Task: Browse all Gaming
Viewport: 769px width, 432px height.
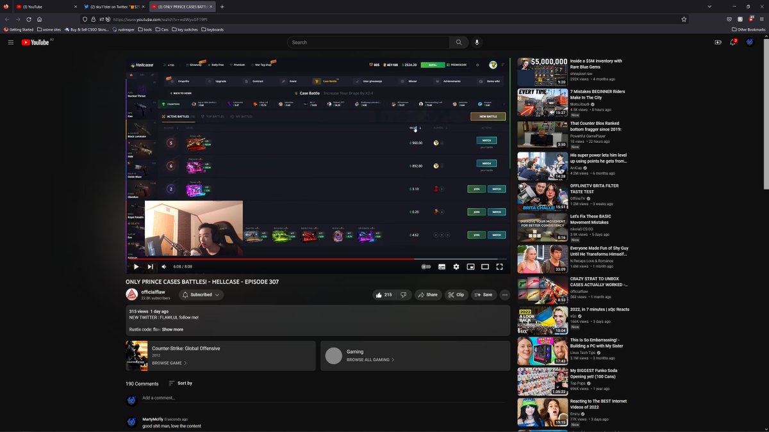Action: click(x=370, y=360)
